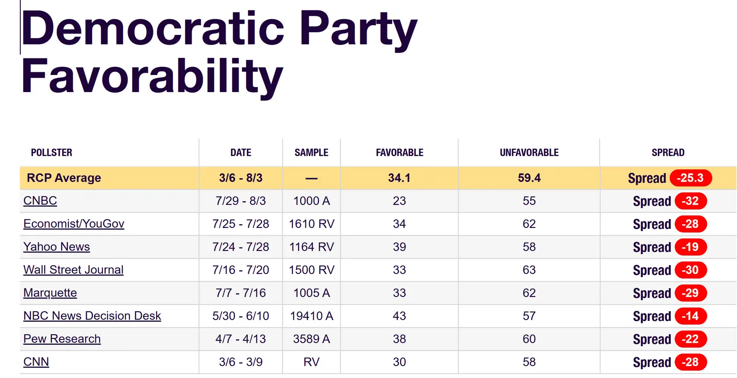The height and width of the screenshot is (378, 737).
Task: Open the CNBC poll link
Action: (x=40, y=201)
